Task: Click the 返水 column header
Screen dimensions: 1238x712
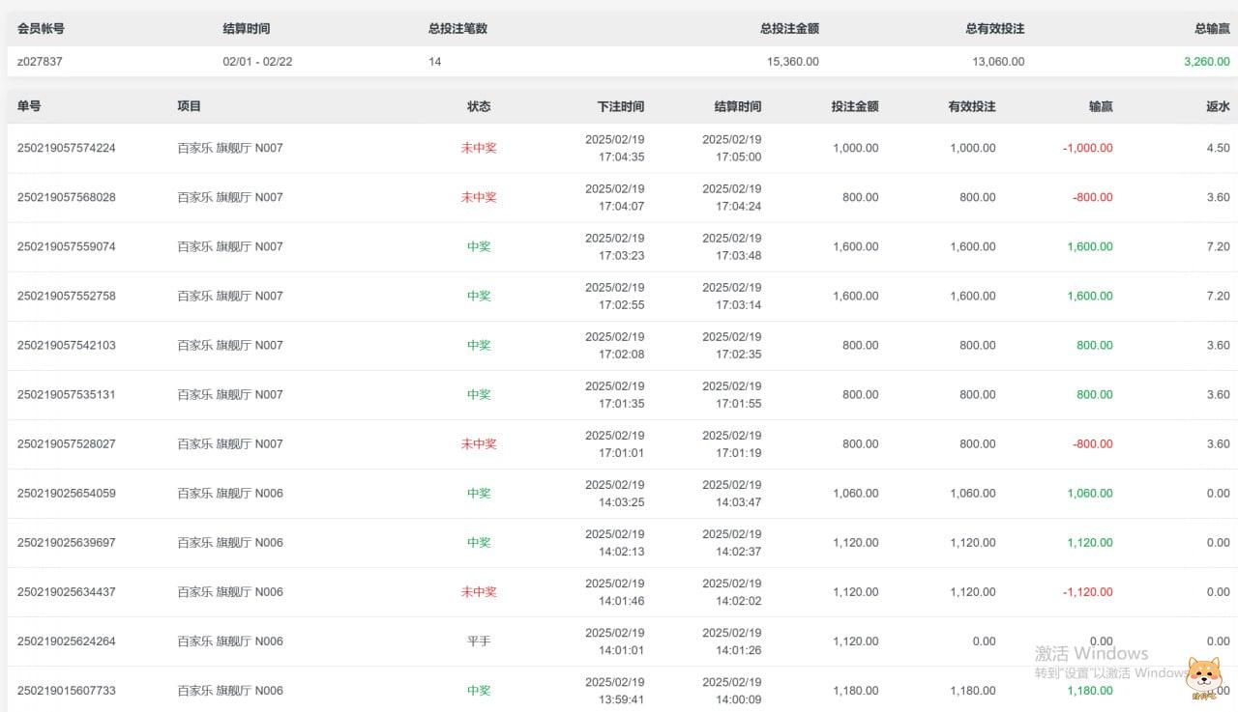Action: pyautogui.click(x=1218, y=106)
